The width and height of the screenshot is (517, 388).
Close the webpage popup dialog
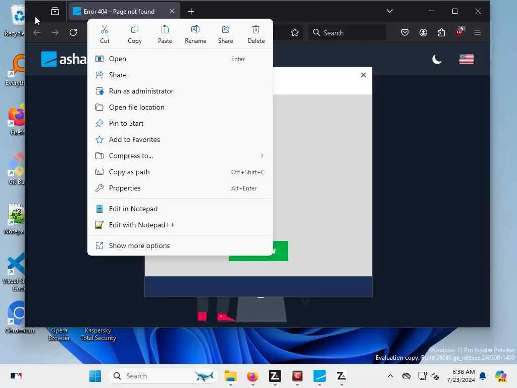click(x=364, y=75)
